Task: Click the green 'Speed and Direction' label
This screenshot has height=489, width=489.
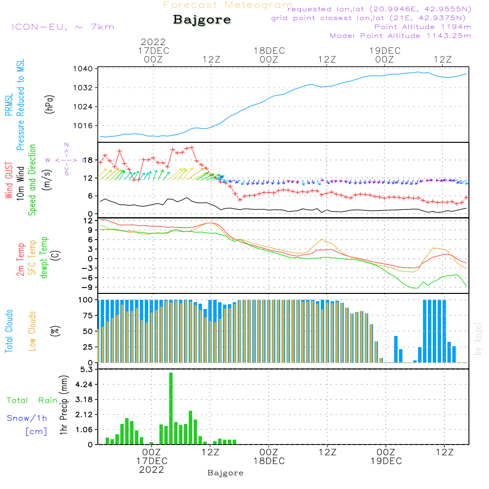Action: pyautogui.click(x=32, y=180)
